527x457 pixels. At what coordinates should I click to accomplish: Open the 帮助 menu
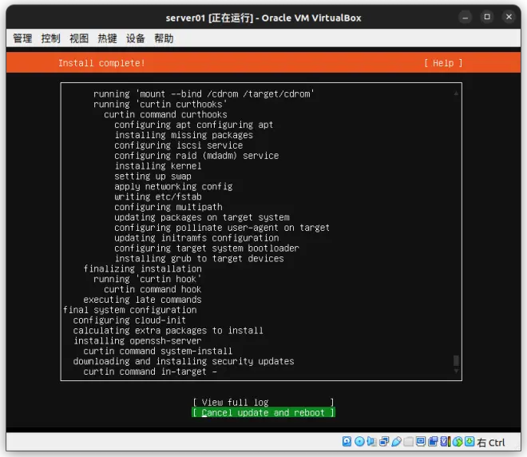[164, 38]
